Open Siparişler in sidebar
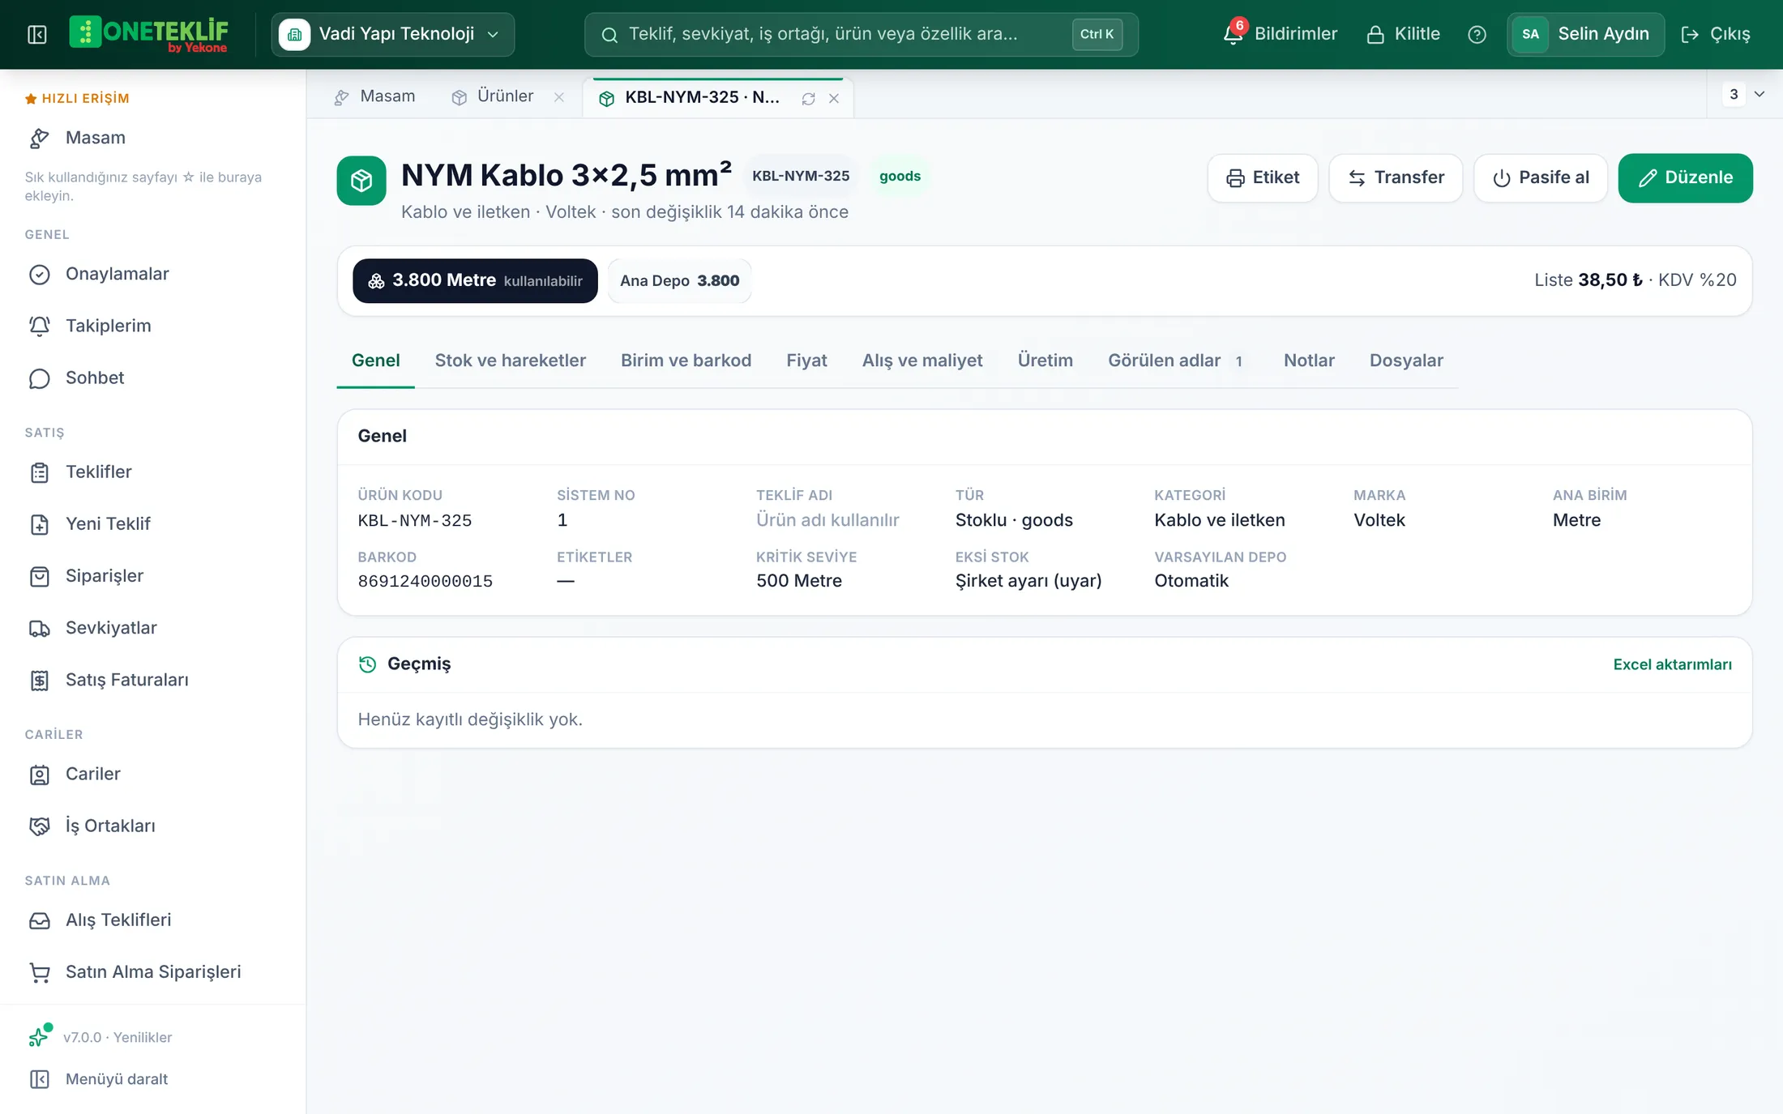This screenshot has width=1783, height=1114. (153, 575)
